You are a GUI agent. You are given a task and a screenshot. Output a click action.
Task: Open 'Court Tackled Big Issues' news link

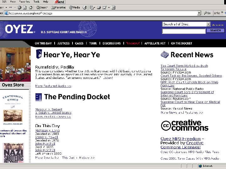coord(191,76)
